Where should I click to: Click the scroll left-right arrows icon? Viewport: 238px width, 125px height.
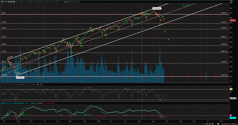[206, 124]
